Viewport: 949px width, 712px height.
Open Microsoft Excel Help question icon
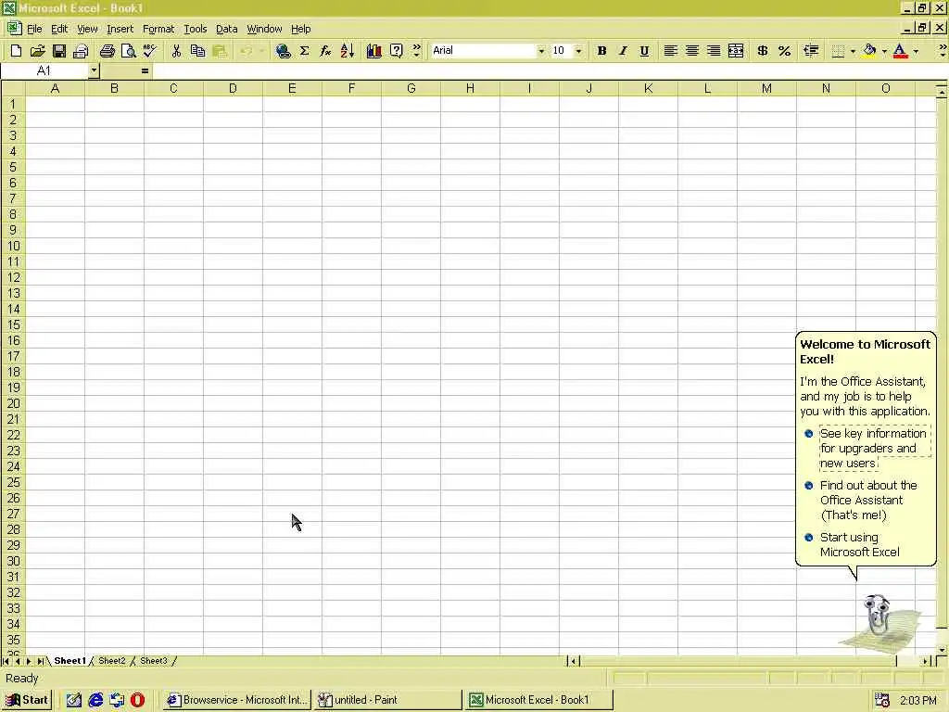(396, 51)
